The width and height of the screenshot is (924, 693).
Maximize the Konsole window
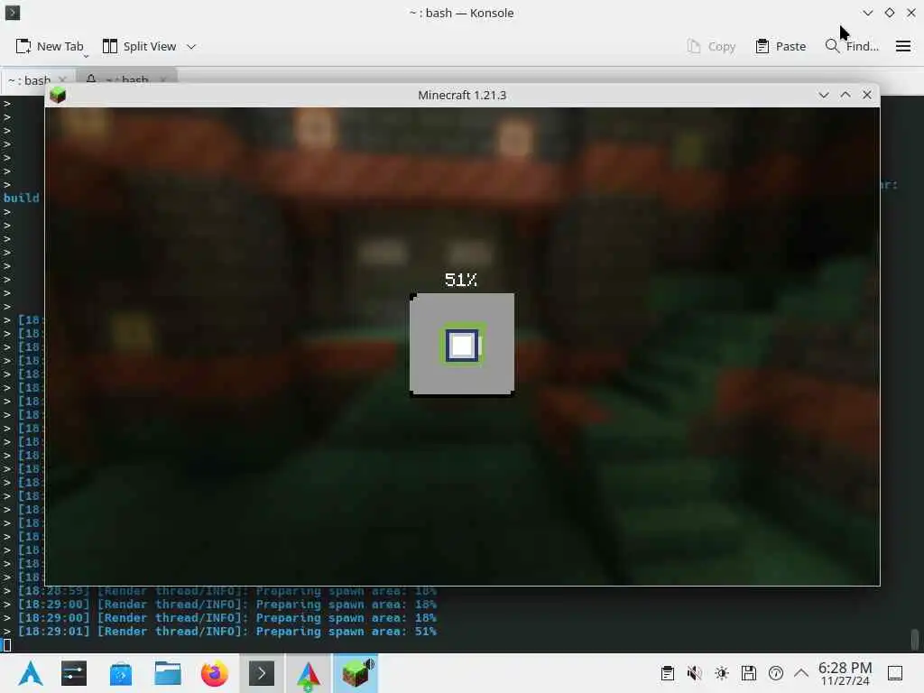[x=889, y=13]
